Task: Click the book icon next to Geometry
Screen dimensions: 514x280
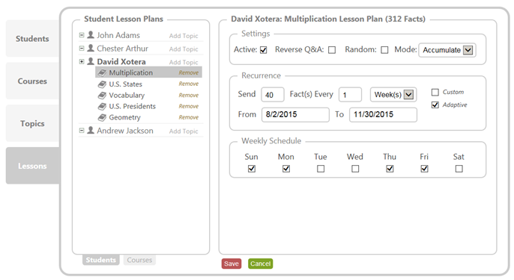Action: pos(102,117)
